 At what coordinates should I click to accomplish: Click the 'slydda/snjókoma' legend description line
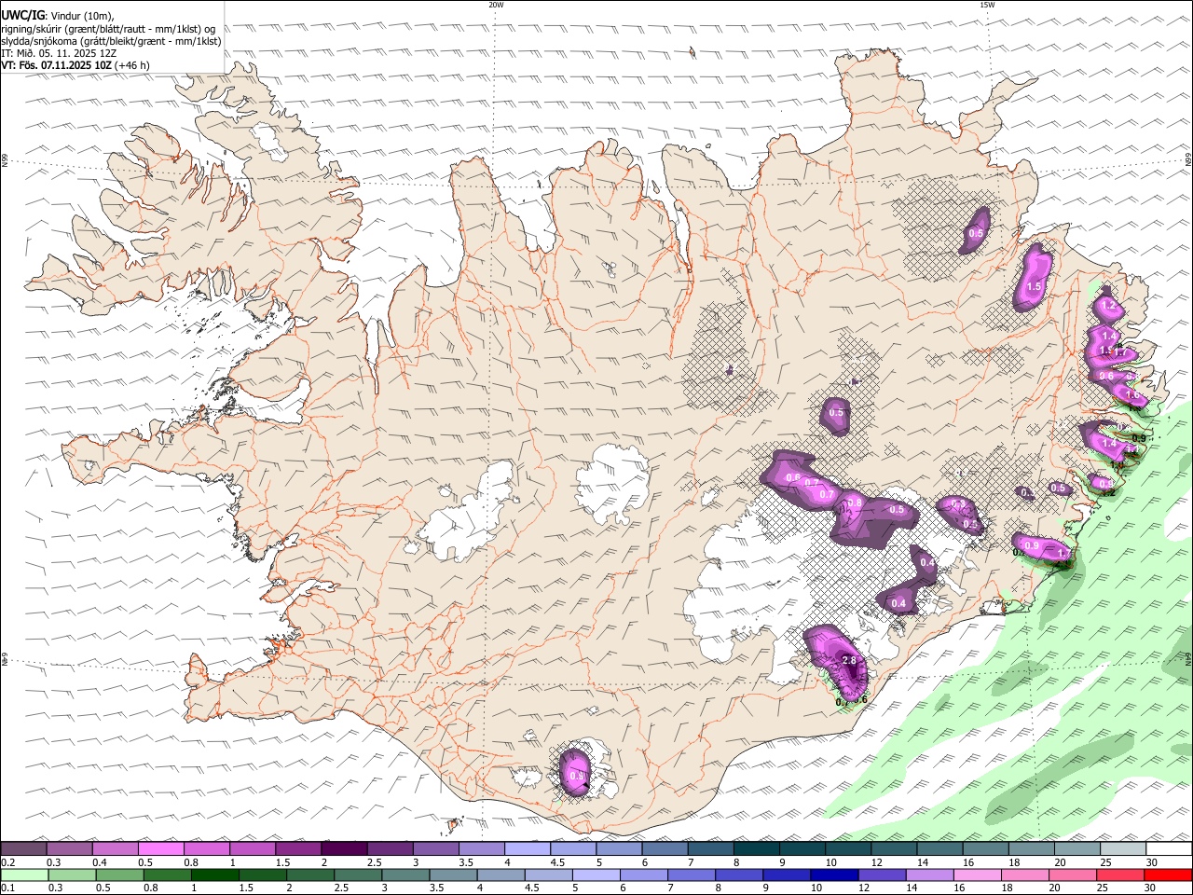tap(111, 41)
